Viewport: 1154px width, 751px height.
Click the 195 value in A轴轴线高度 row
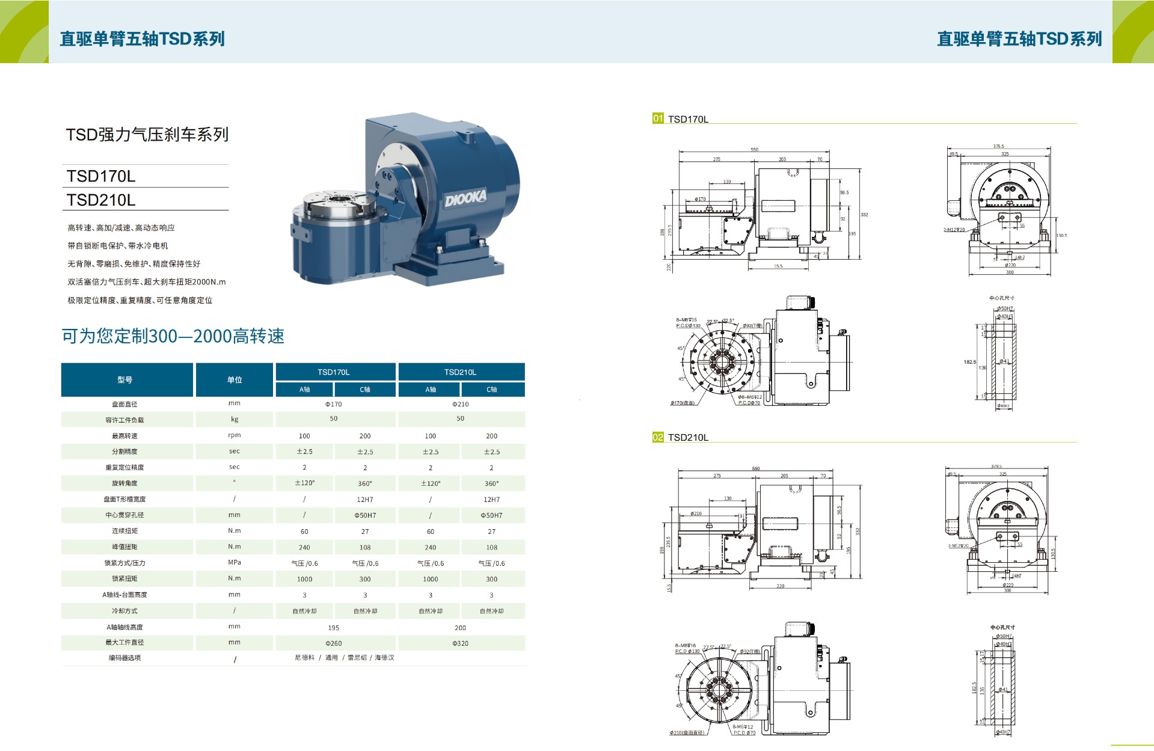[x=334, y=628]
